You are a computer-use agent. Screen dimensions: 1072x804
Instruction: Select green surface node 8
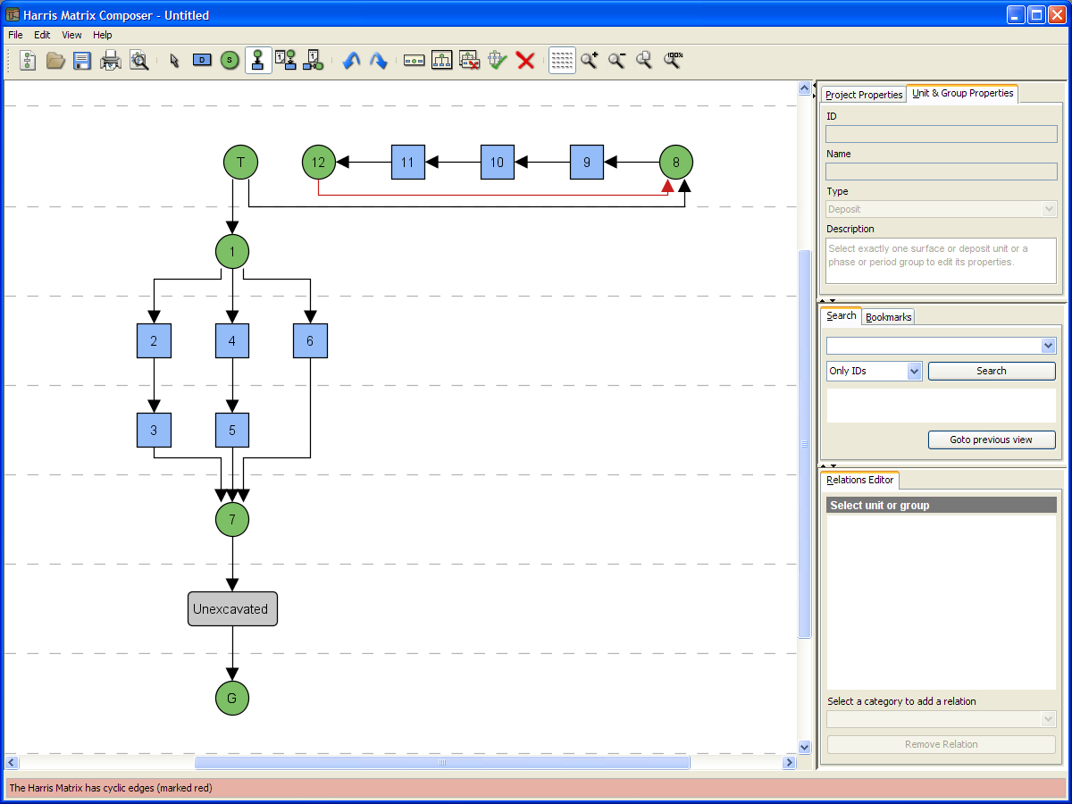pos(676,162)
